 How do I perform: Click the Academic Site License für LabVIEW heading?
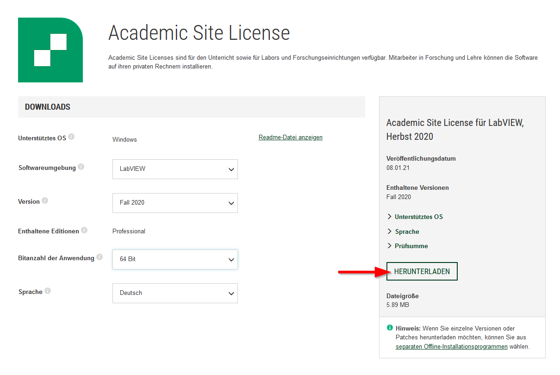[x=455, y=130]
